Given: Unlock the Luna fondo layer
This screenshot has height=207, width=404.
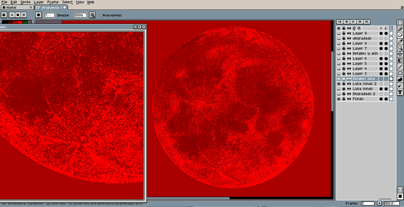Looking at the screenshot, I should [344, 89].
